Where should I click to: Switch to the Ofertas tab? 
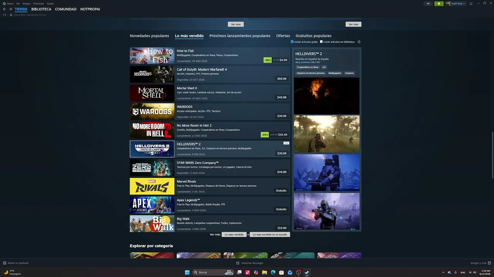click(283, 36)
